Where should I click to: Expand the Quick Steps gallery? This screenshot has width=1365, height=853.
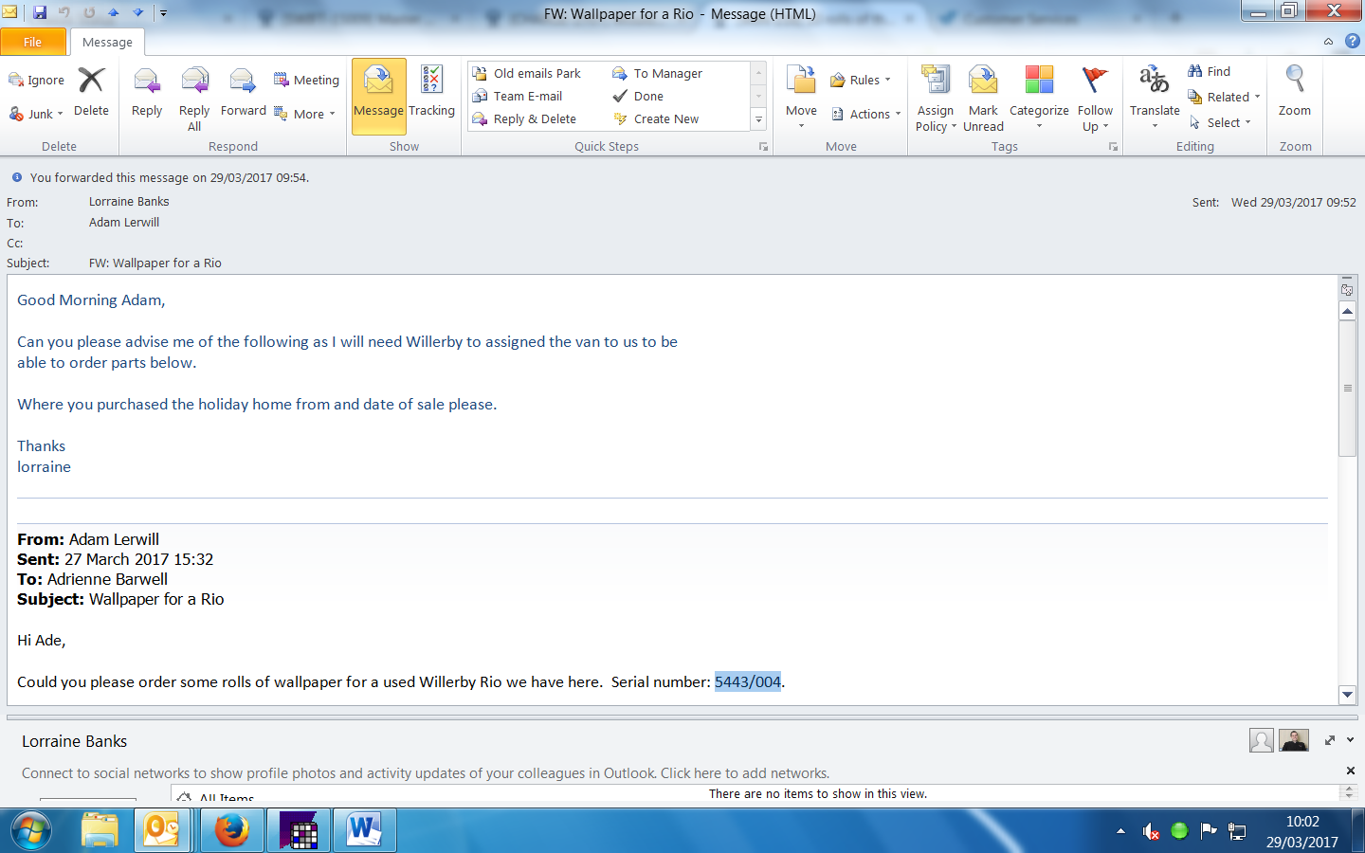click(758, 119)
